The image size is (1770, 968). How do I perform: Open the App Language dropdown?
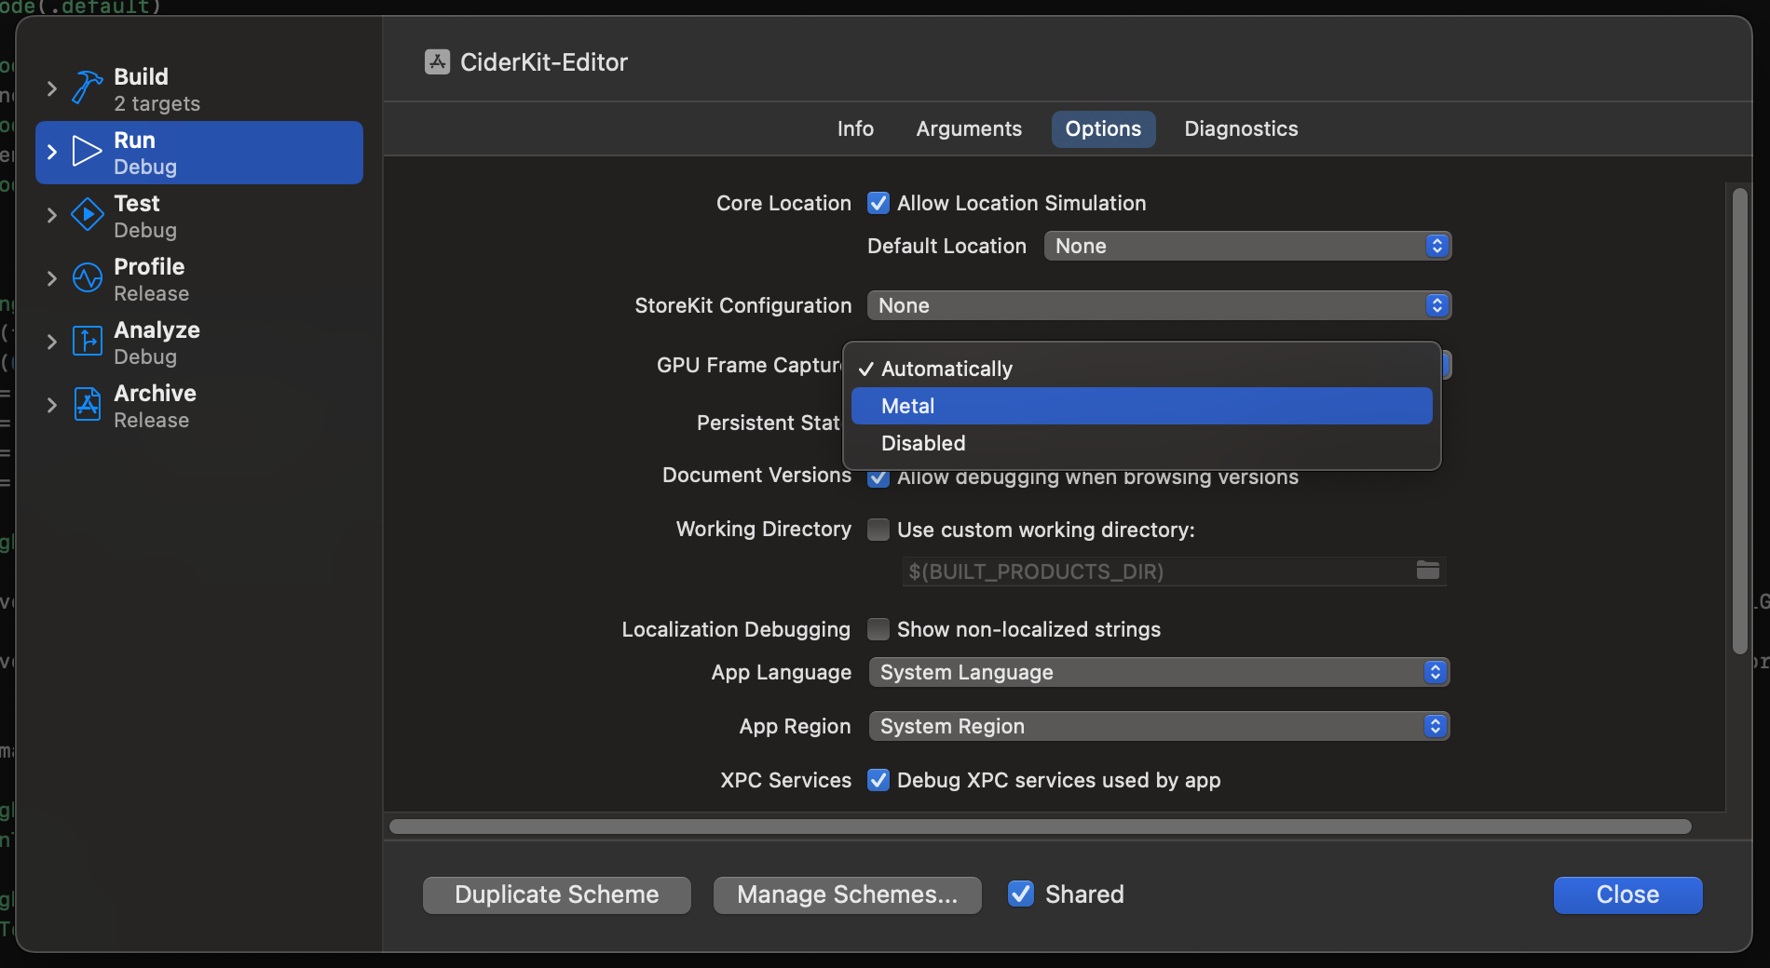[1159, 672]
